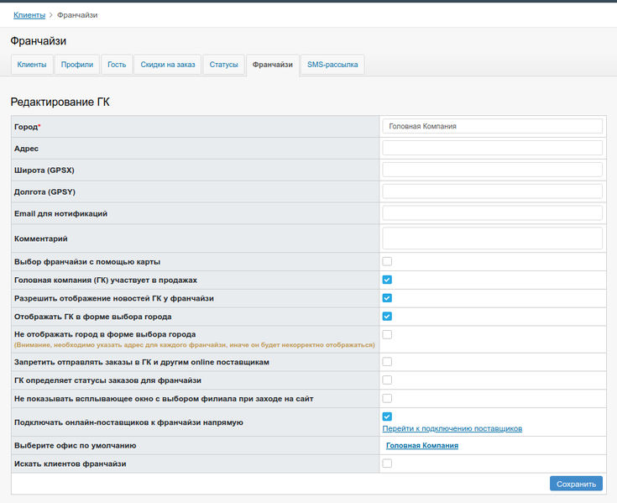Uncheck Отображать ГК в форме выбора города

point(387,317)
